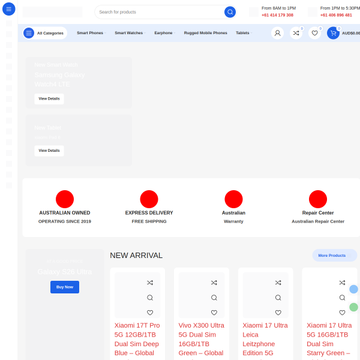Add Xiaomi 17T Pro to wishlist

150,313
